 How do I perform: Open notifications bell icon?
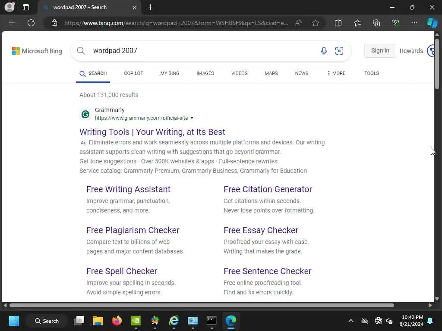point(430,321)
